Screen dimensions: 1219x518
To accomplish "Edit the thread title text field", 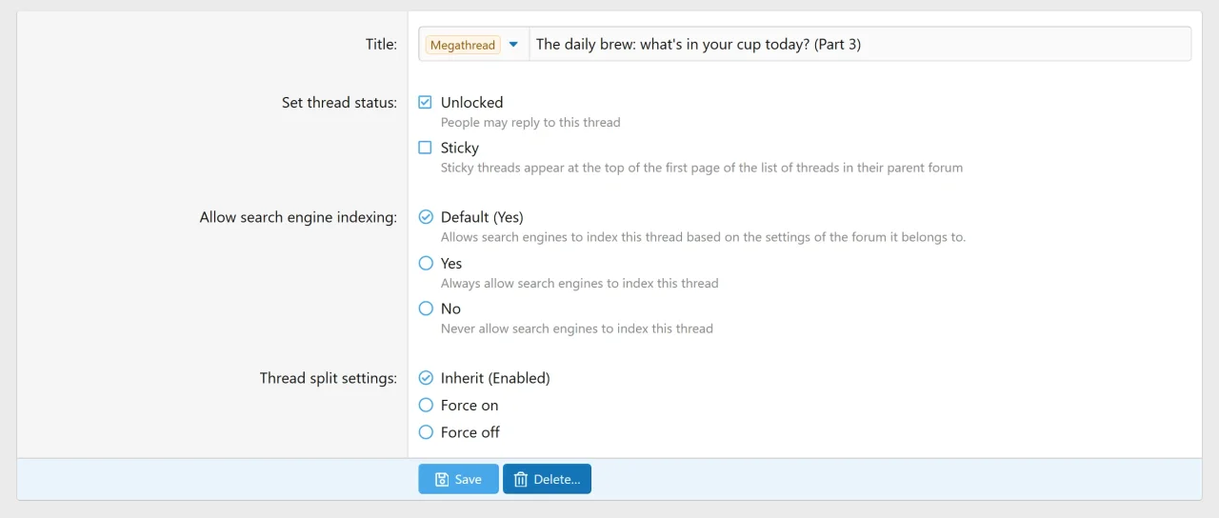I will (860, 44).
